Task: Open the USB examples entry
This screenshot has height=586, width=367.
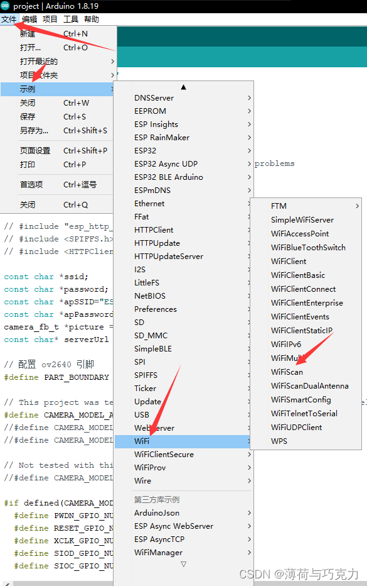Action: (183, 415)
